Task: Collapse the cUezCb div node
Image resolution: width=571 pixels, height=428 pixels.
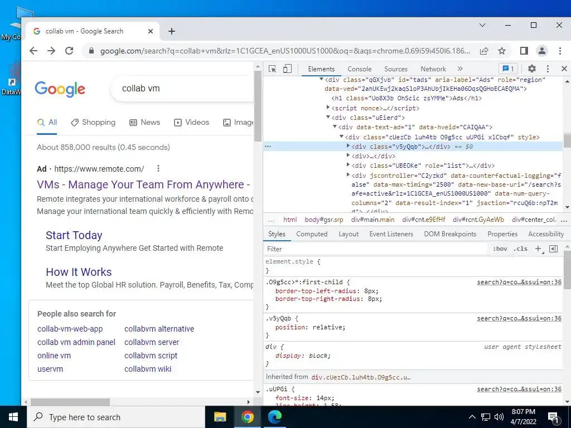Action: tap(342, 137)
